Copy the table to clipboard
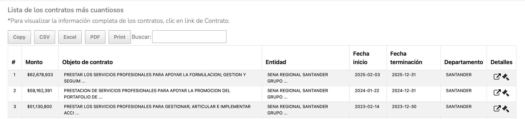Viewport: 525px width, 119px height. pyautogui.click(x=19, y=37)
